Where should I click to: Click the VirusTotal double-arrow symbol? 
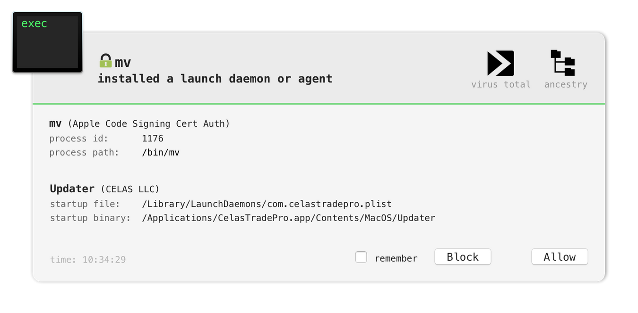[500, 63]
